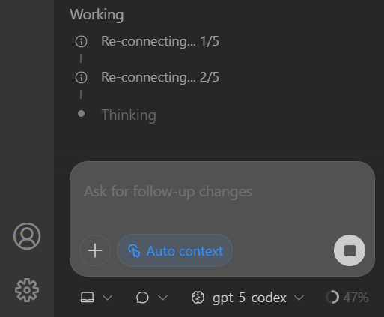Viewport: 384px width, 317px height.
Task: Click the laptop local mode icon
Action: [x=88, y=298]
